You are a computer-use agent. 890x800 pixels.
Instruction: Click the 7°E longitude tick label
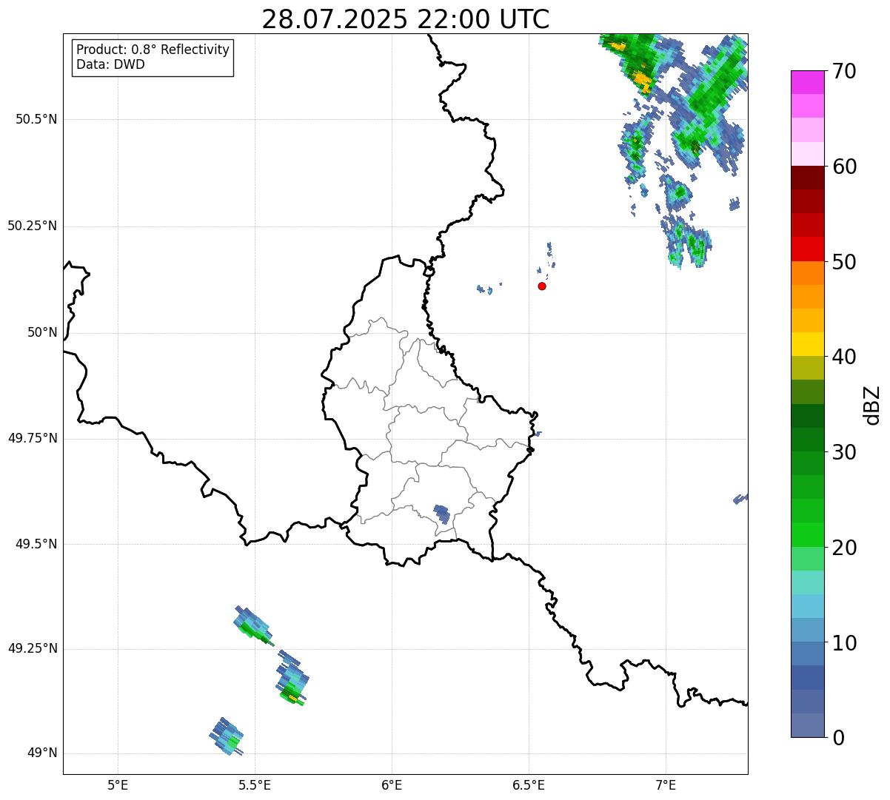[x=666, y=784]
